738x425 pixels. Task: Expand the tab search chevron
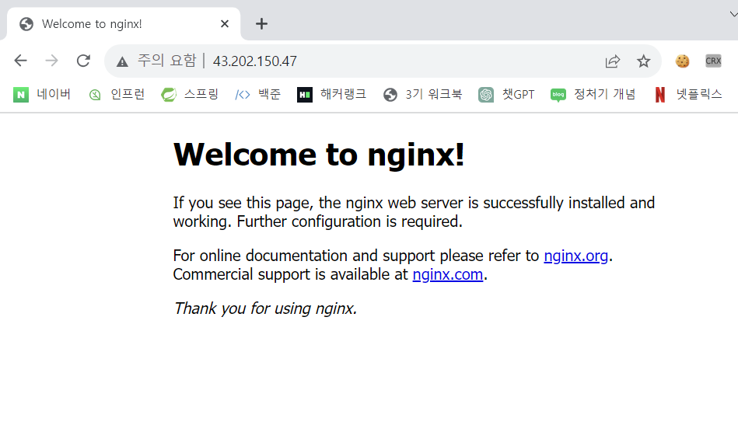733,14
